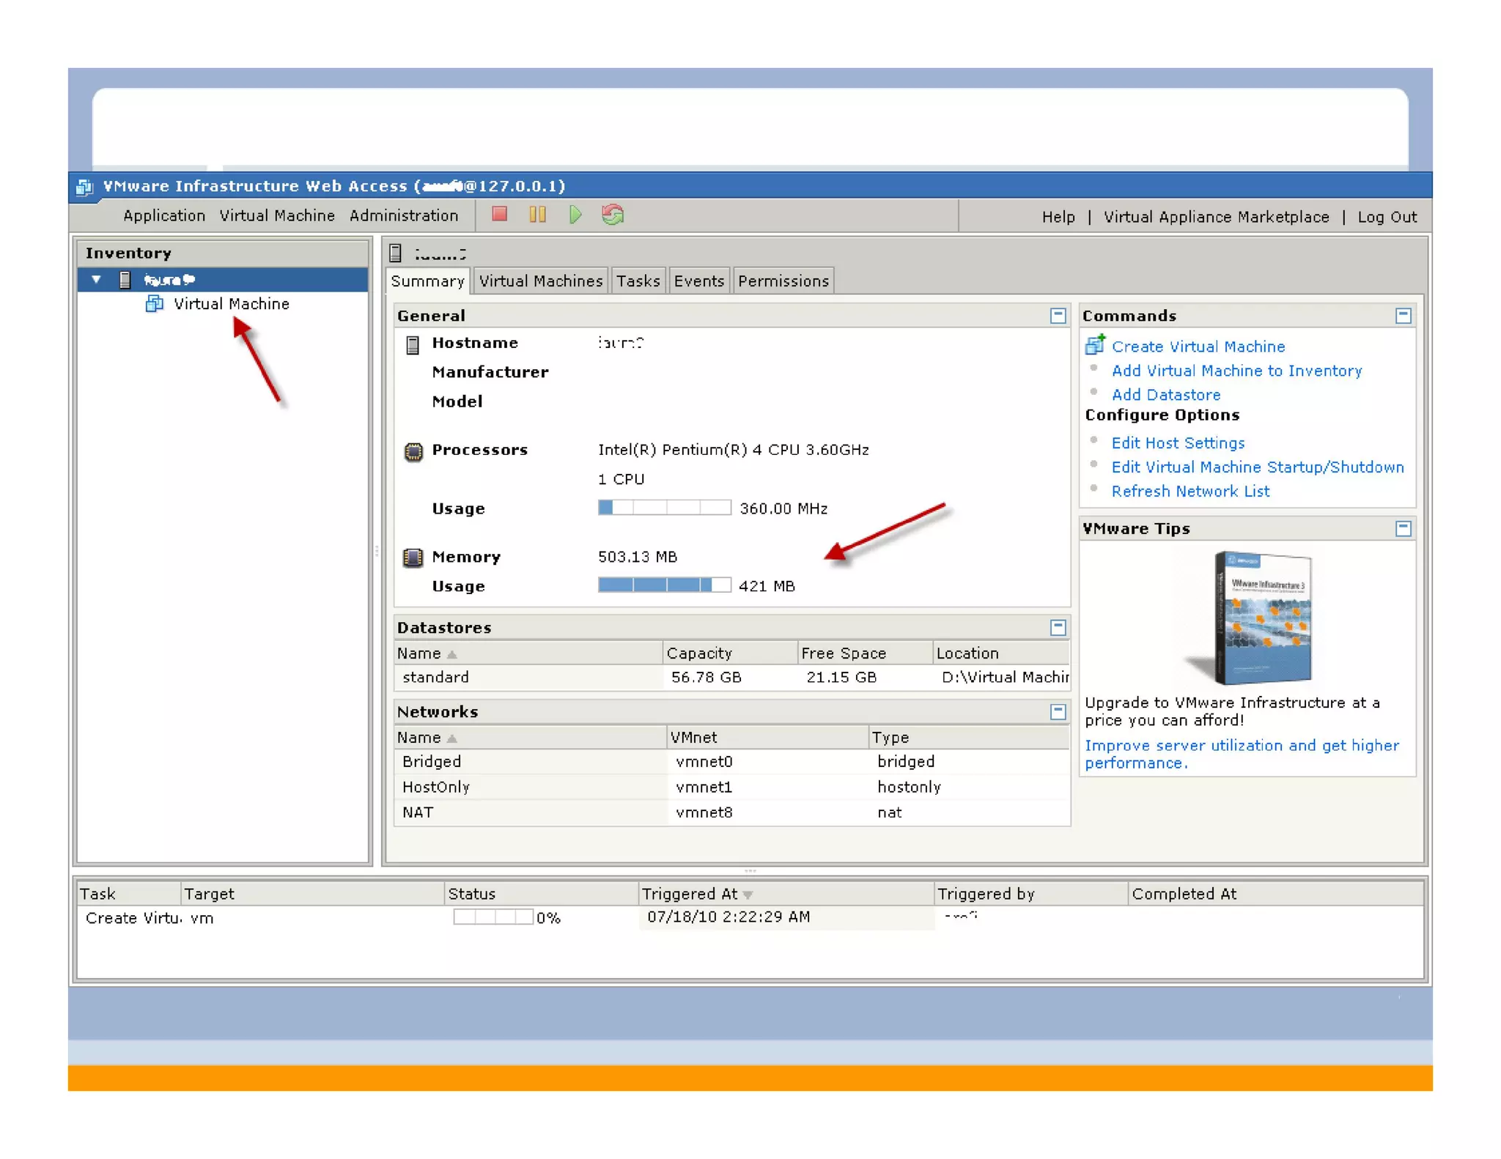Click Add Datastore link

click(x=1165, y=395)
